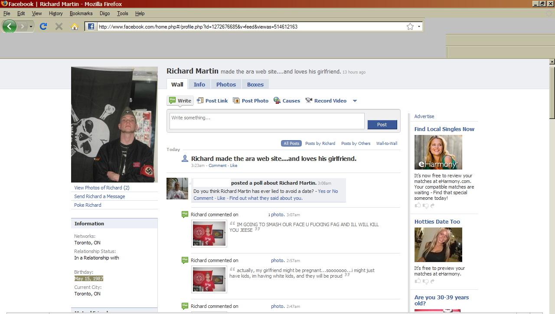Bookmark this page with the star icon
Image resolution: width=555 pixels, height=314 pixels.
click(410, 26)
